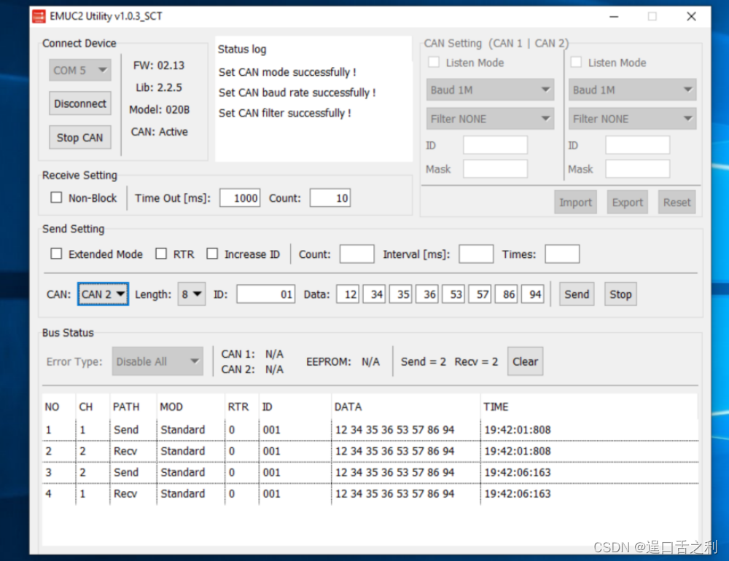Viewport: 729px width, 561px height.
Task: Clear the bus status counters
Action: (525, 361)
